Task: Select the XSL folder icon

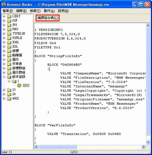Action: pyautogui.click(x=9, y=46)
